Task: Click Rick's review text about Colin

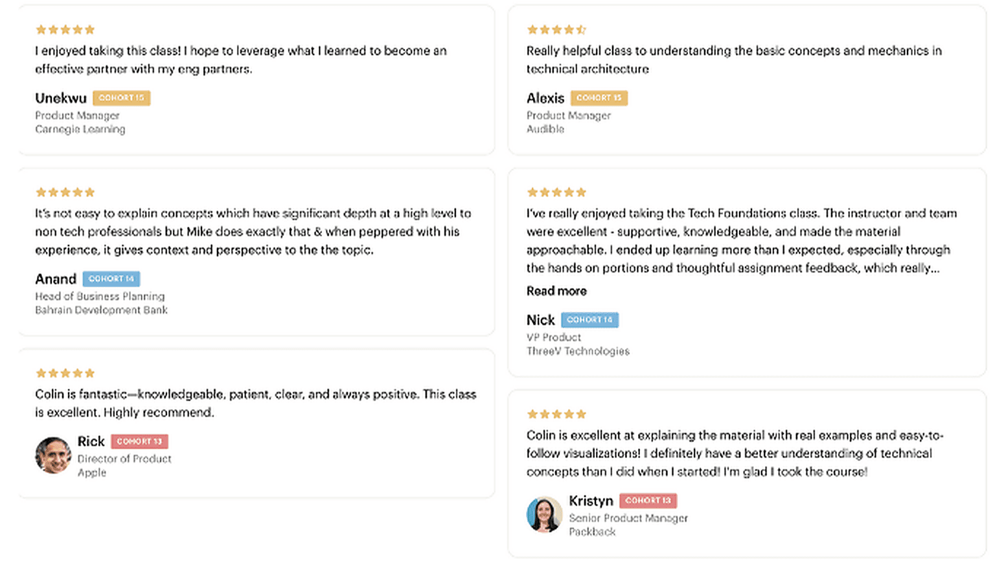Action: pyautogui.click(x=255, y=403)
